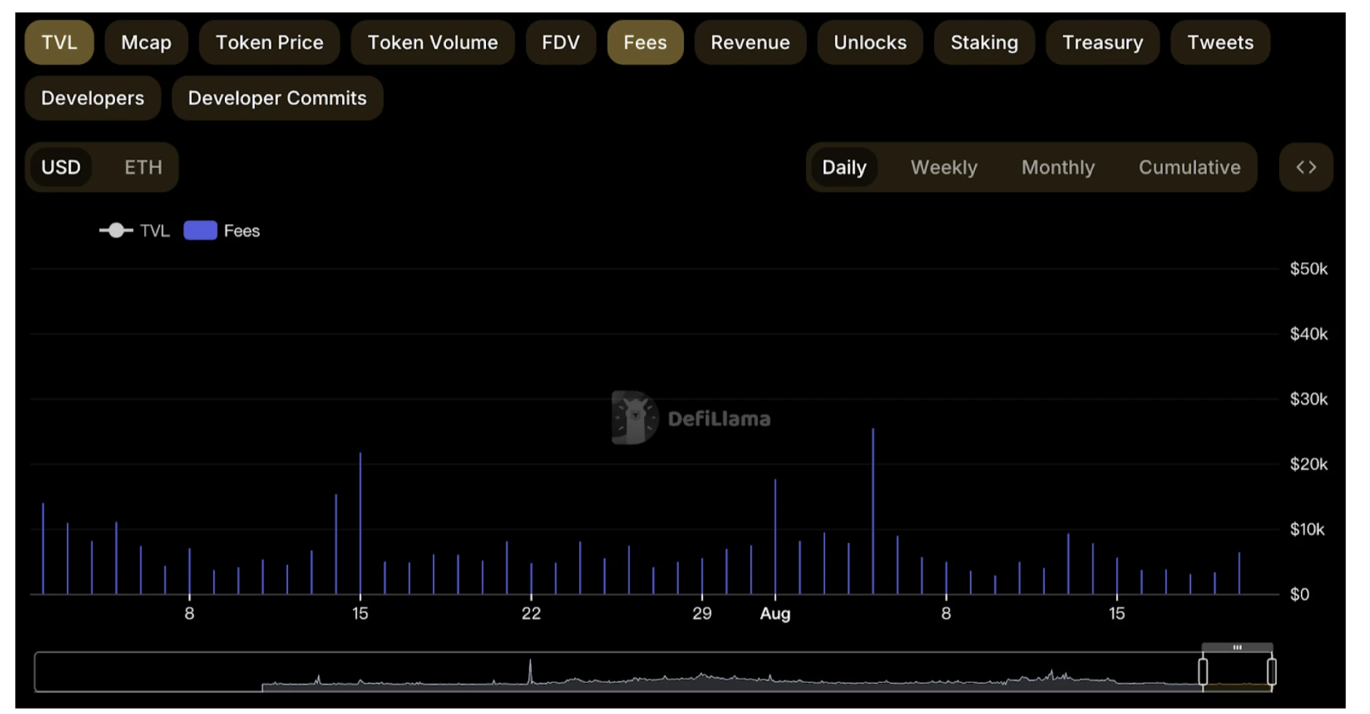The height and width of the screenshot is (714, 1370).
Task: Enable the Token Price metric
Action: tap(269, 42)
